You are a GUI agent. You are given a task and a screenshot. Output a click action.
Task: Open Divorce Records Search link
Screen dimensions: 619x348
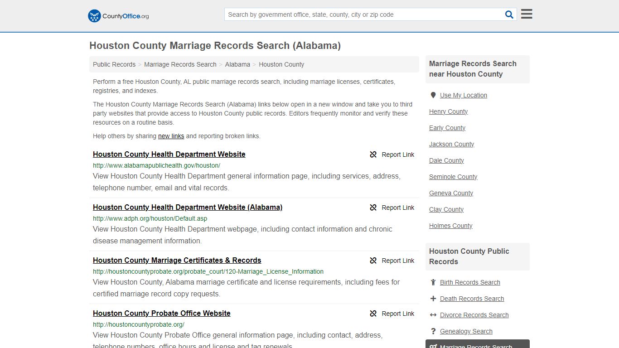pyautogui.click(x=474, y=315)
